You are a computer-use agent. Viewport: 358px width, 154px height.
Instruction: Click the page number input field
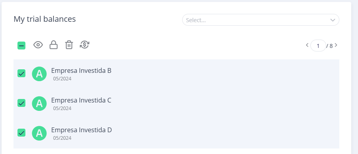318,46
